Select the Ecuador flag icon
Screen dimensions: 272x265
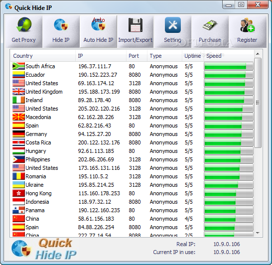(x=18, y=75)
